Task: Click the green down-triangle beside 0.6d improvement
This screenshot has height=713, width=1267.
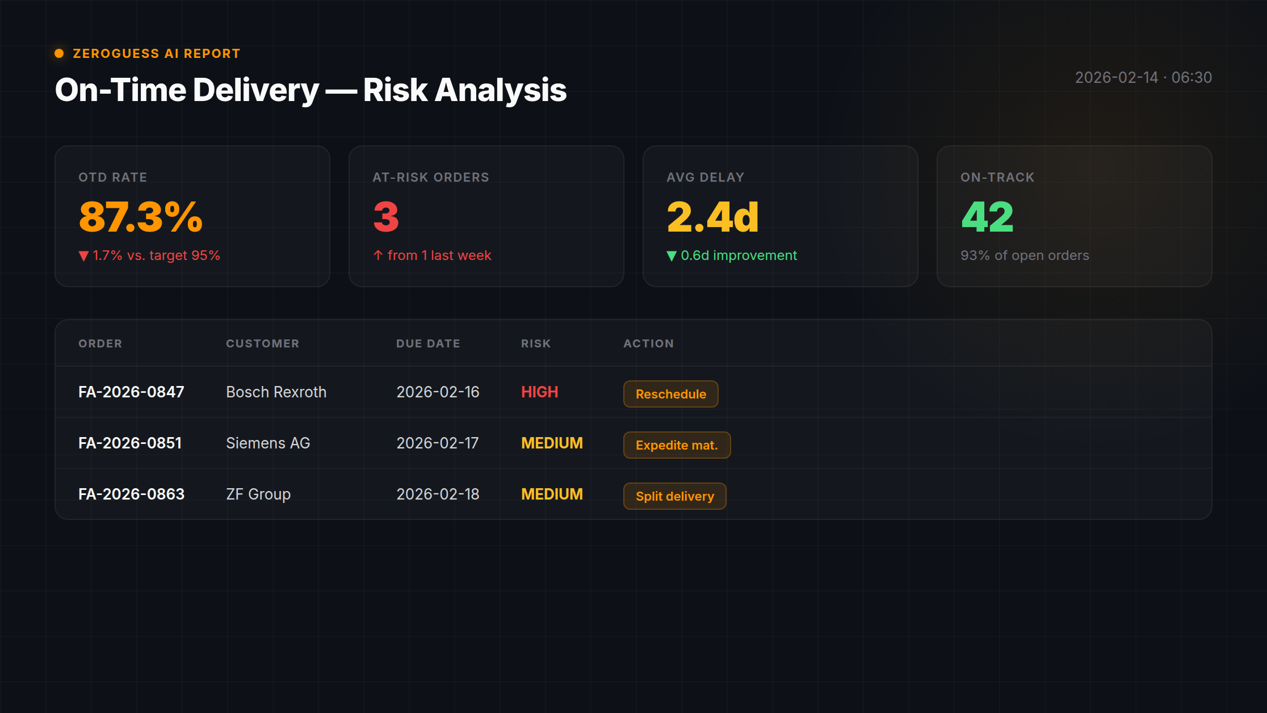Action: point(672,255)
